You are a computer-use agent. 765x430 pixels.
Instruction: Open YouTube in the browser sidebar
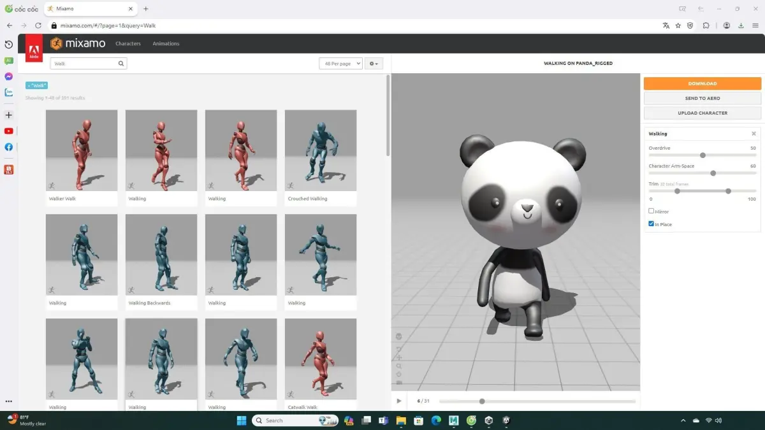pos(9,131)
